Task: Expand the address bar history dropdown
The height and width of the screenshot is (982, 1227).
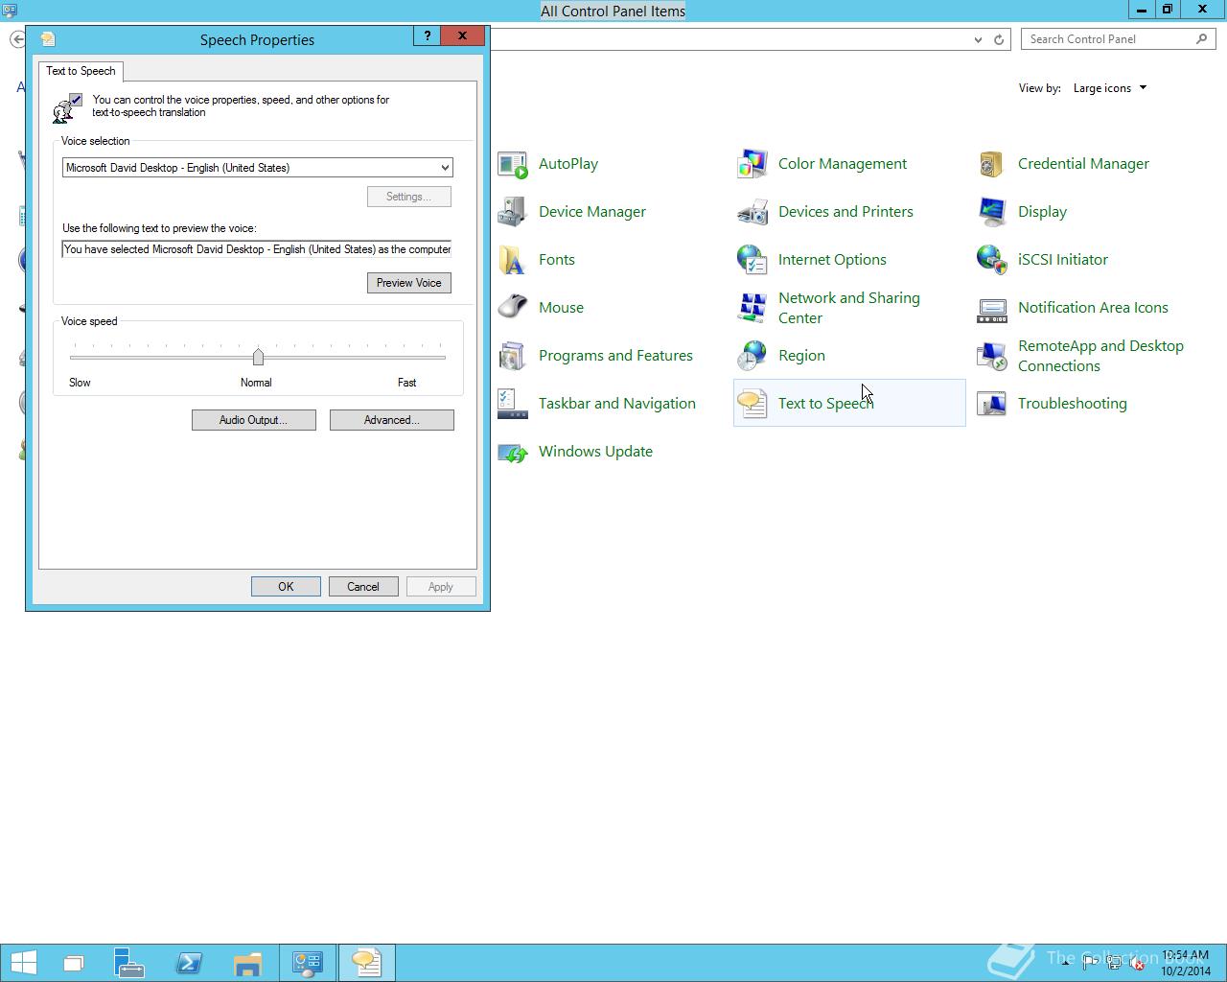Action: (x=978, y=39)
